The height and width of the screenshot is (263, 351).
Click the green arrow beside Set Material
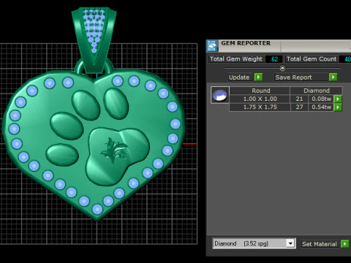coord(345,244)
